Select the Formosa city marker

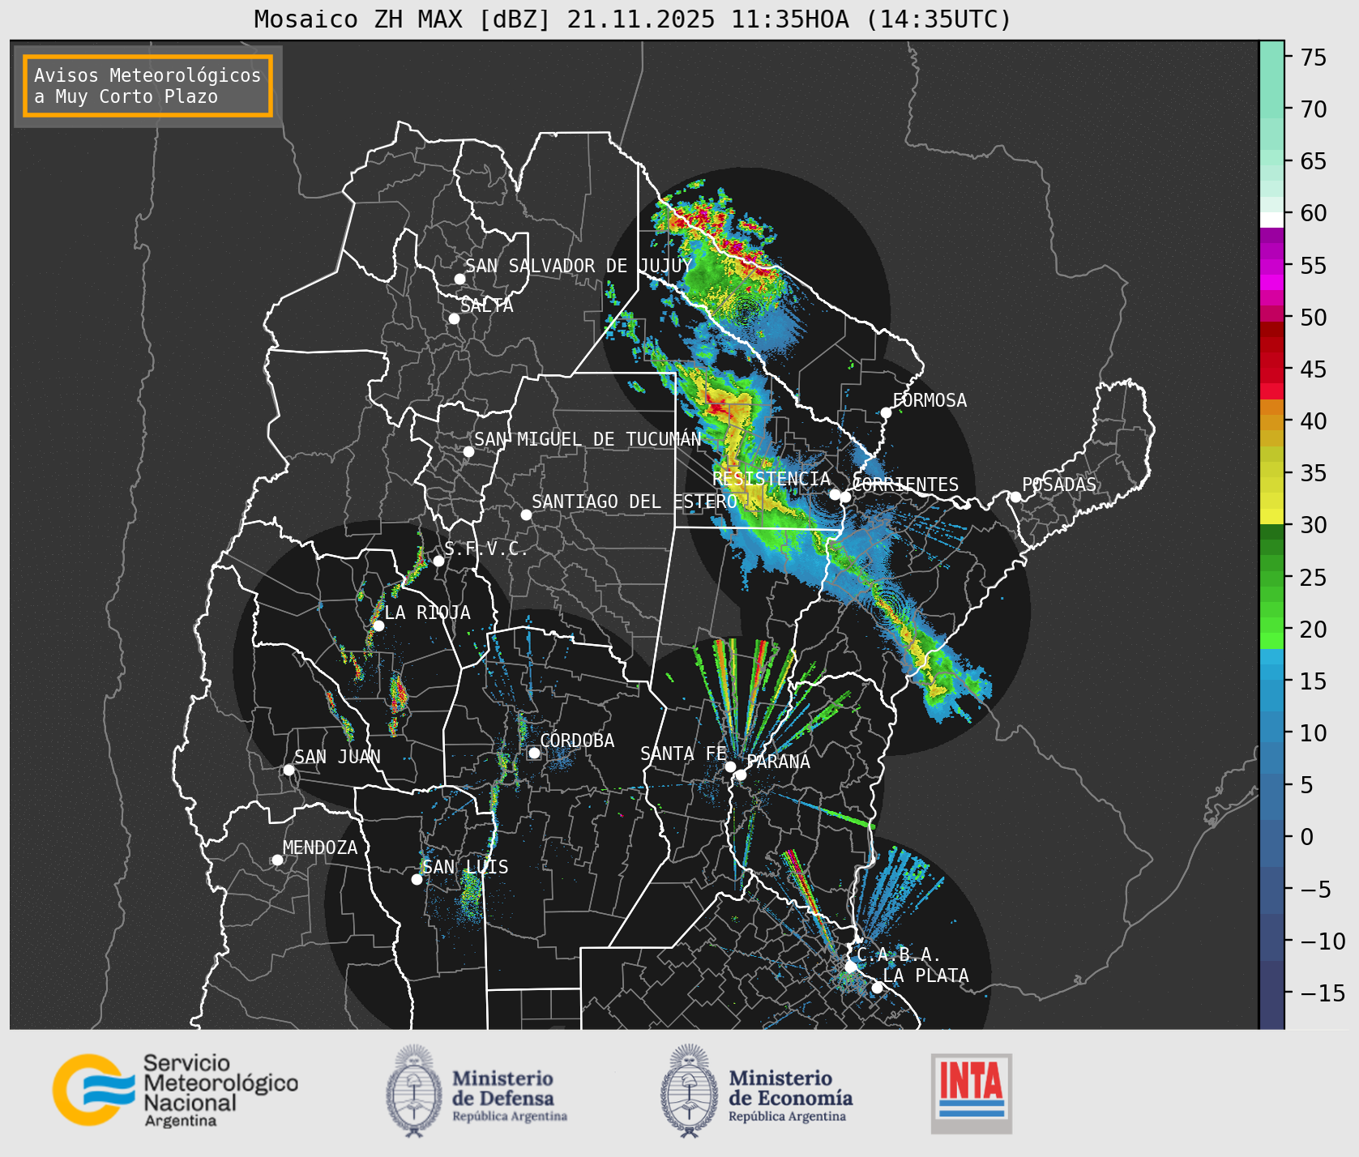pos(887,412)
